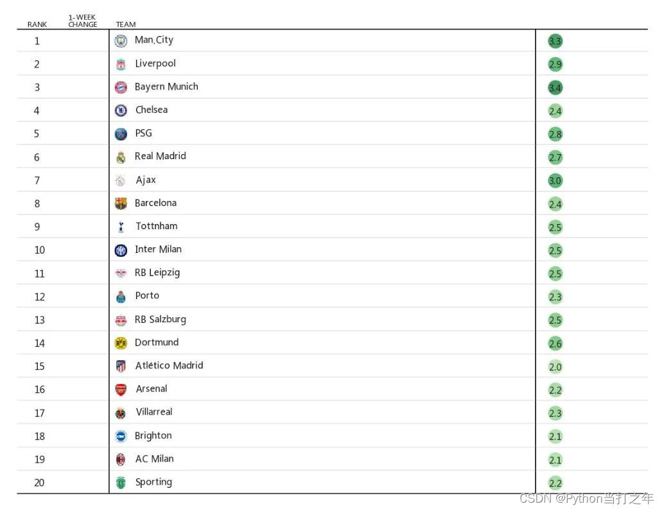This screenshot has width=664, height=511.
Task: Click Ajax's 3.0 rating circle
Action: tap(555, 180)
